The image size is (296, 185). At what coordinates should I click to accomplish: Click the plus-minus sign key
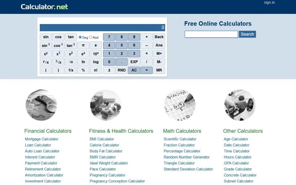[x=109, y=70]
